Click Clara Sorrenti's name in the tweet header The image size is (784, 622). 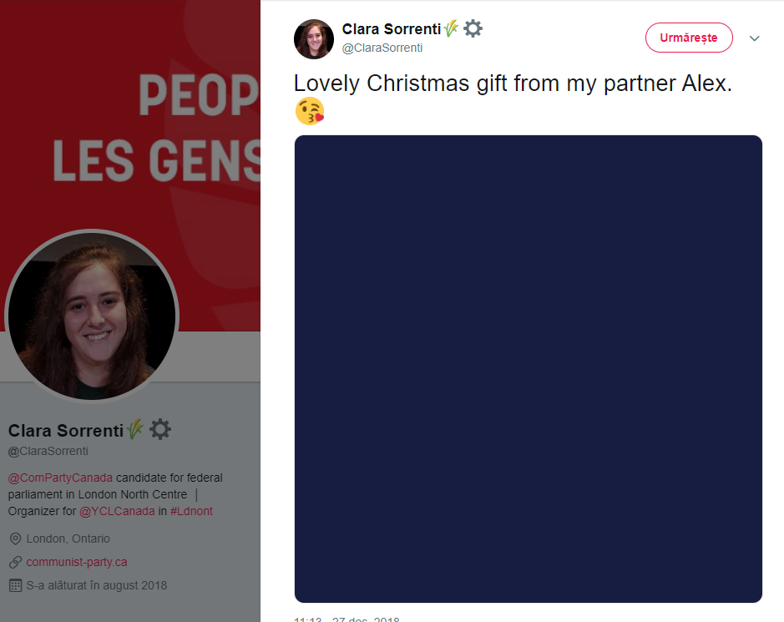[391, 29]
